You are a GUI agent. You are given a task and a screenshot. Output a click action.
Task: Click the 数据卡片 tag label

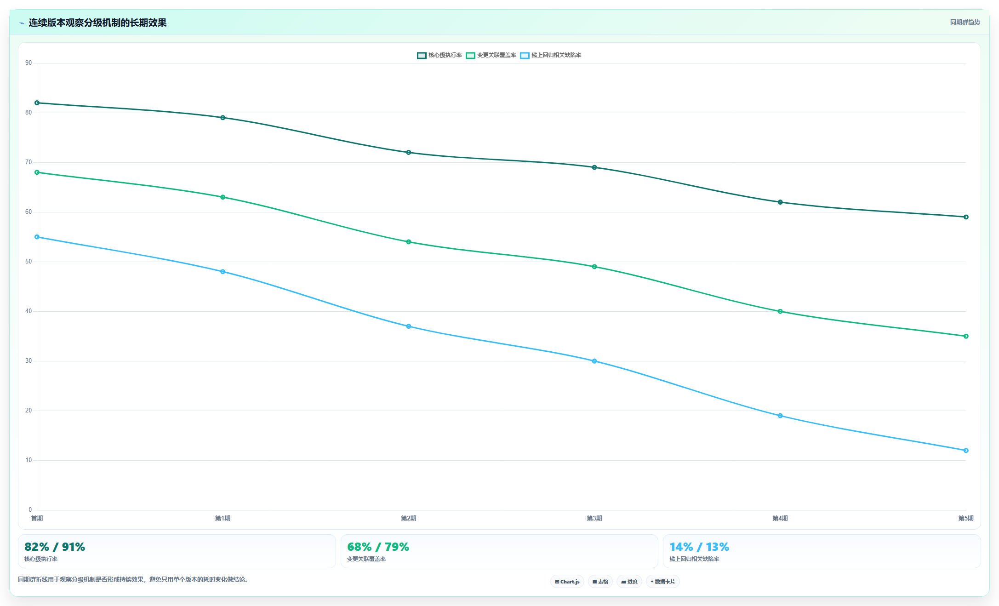(x=665, y=582)
